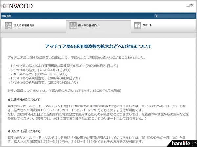Click the magnifier search icon

pyautogui.click(x=156, y=15)
